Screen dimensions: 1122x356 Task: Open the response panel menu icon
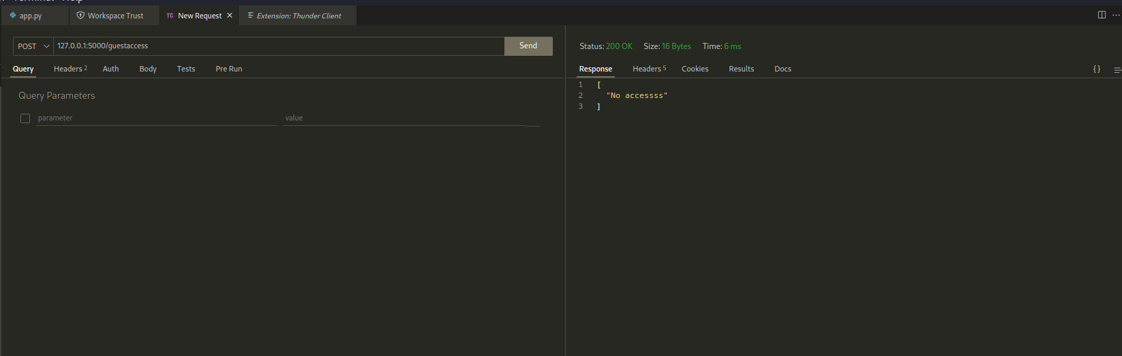(x=1117, y=69)
